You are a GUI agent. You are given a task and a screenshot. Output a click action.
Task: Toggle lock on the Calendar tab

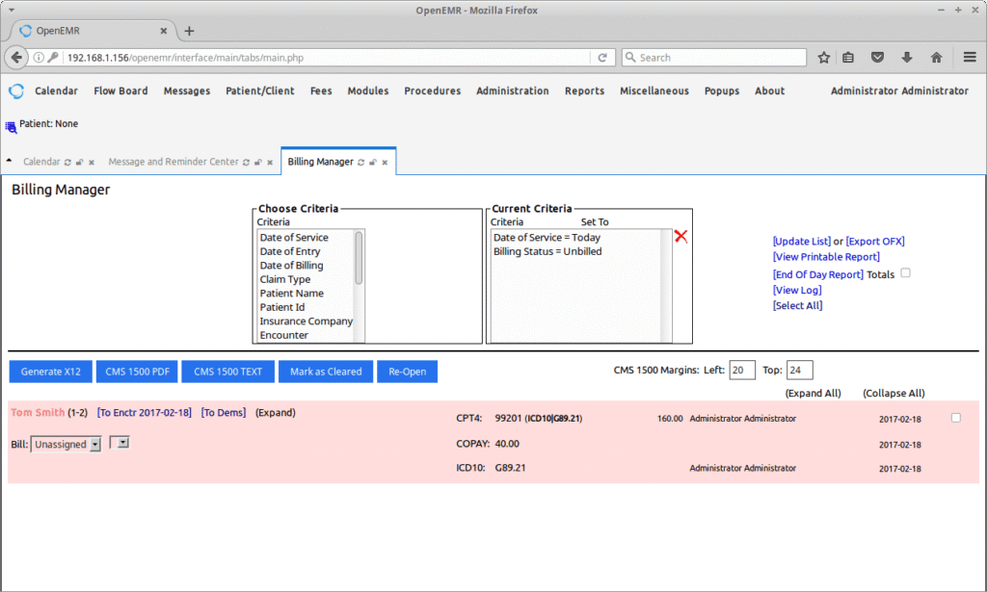coord(79,162)
